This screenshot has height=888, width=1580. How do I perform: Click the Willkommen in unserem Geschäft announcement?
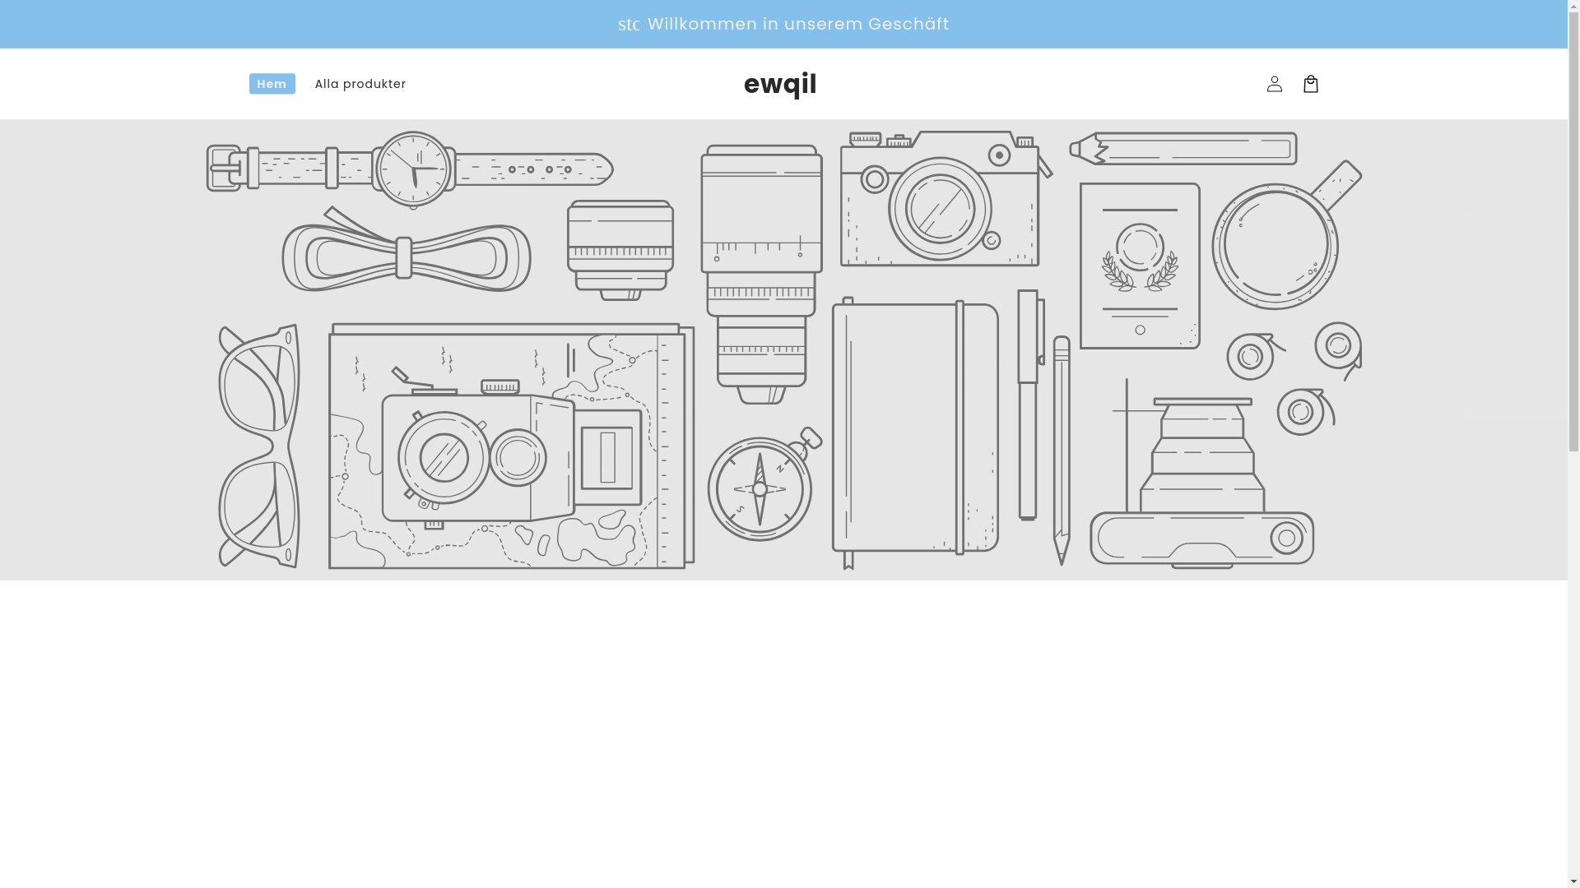point(797,24)
